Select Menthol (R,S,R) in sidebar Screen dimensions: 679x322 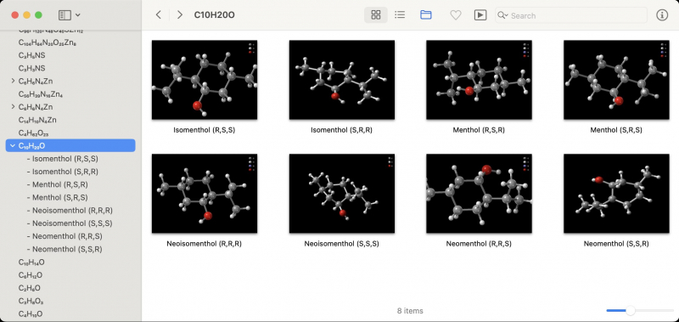coord(59,184)
